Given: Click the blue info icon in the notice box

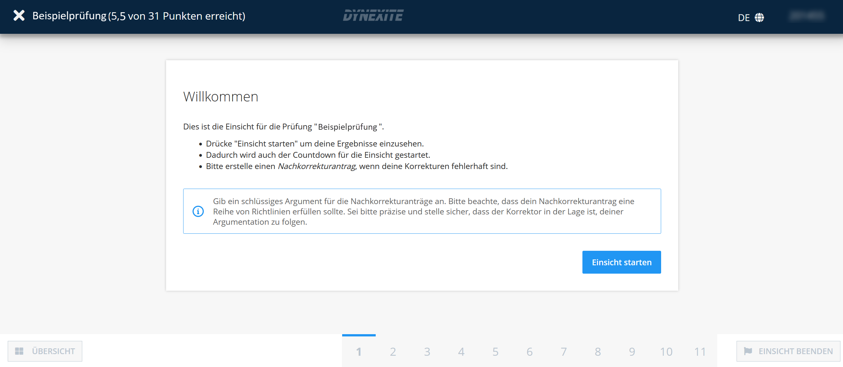Looking at the screenshot, I should pos(198,211).
